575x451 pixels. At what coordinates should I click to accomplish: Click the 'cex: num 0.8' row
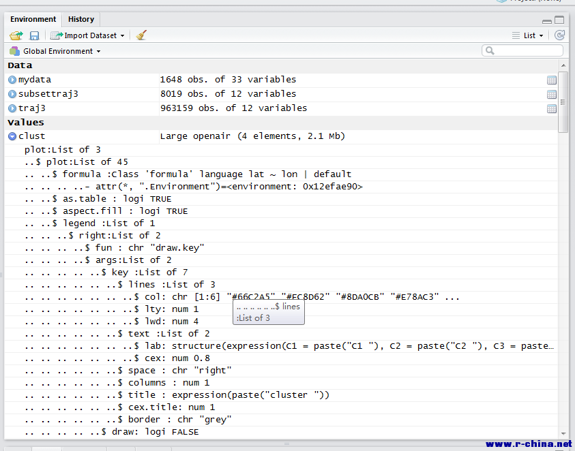pos(281,358)
